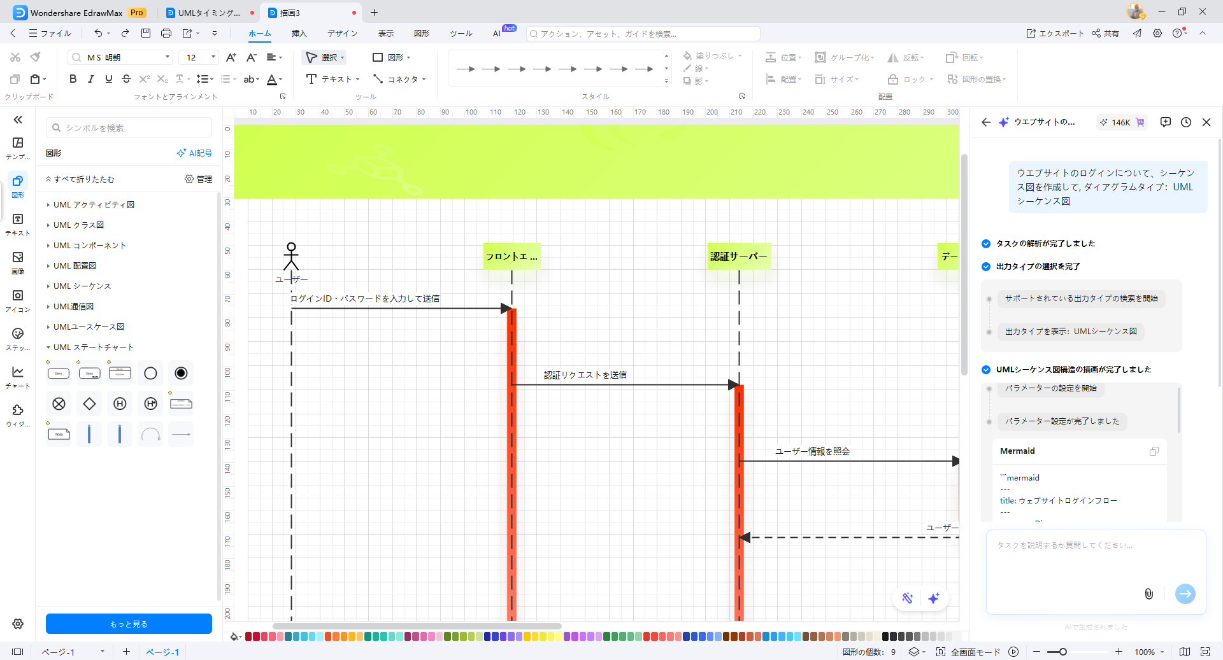The width and height of the screenshot is (1223, 660).
Task: Click the もっと見る button
Action: [x=129, y=624]
